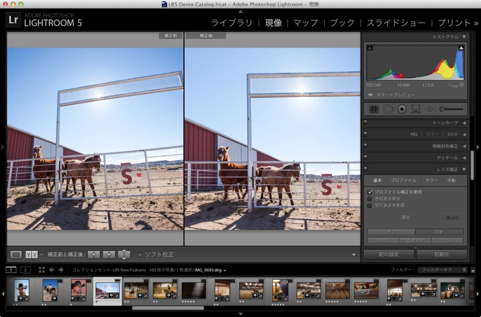481x317 pixels.
Task: Click Upright オフ button
Action: pyautogui.click(x=391, y=232)
